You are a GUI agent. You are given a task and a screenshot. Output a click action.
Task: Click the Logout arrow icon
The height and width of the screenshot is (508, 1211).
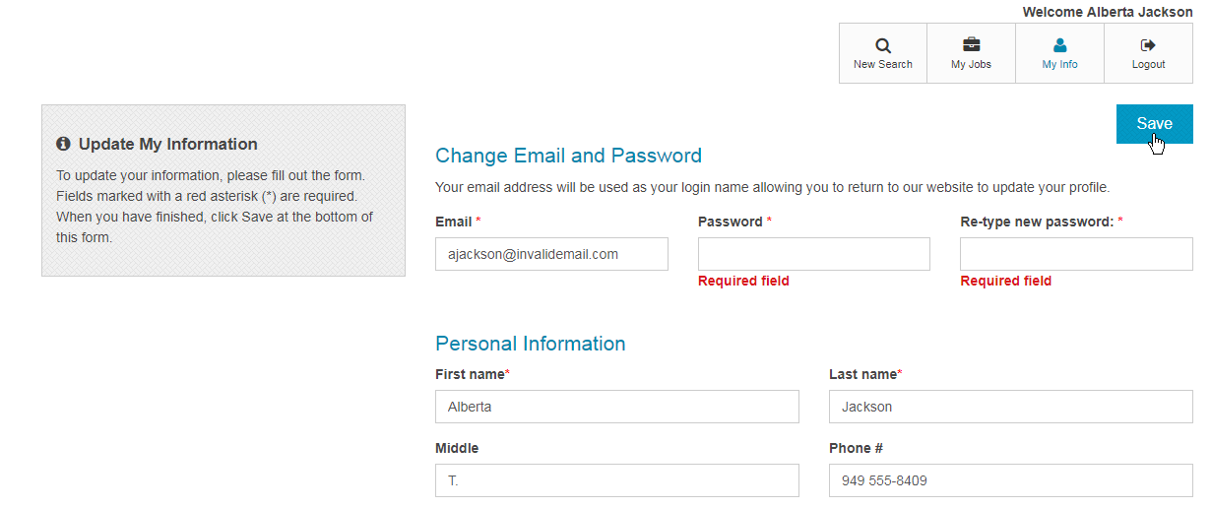(x=1147, y=45)
